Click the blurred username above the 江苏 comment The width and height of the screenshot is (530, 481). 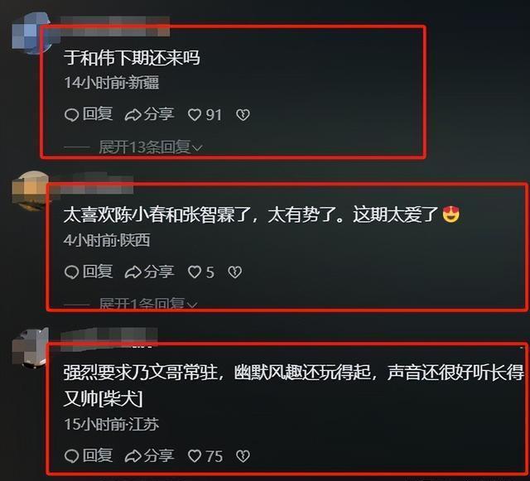coord(108,337)
